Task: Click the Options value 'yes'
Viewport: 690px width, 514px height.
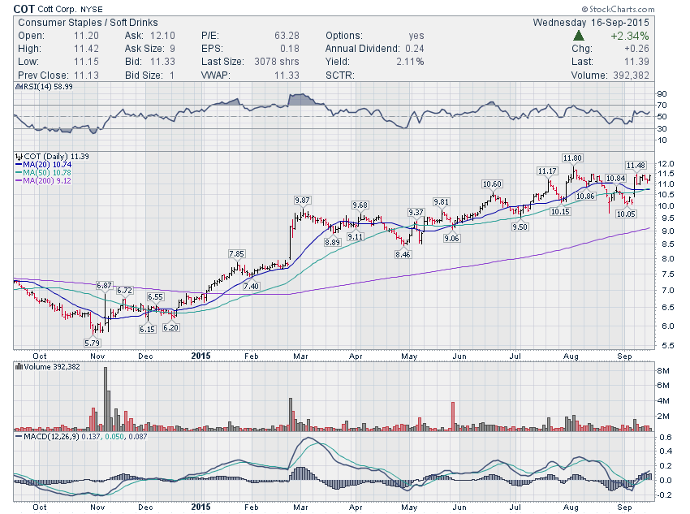Action: tap(416, 36)
